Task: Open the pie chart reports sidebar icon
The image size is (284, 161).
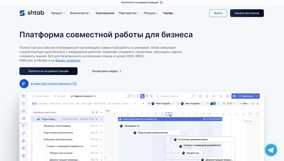Action: (23, 133)
